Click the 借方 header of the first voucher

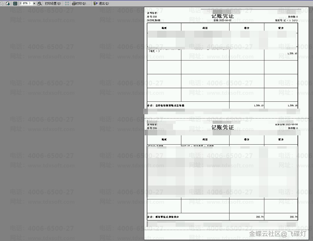pyautogui.click(x=247, y=28)
